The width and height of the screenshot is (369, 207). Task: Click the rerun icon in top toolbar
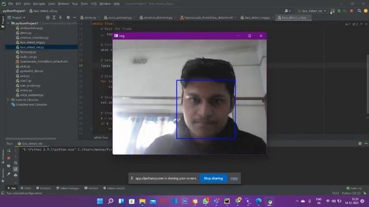[x=333, y=11]
